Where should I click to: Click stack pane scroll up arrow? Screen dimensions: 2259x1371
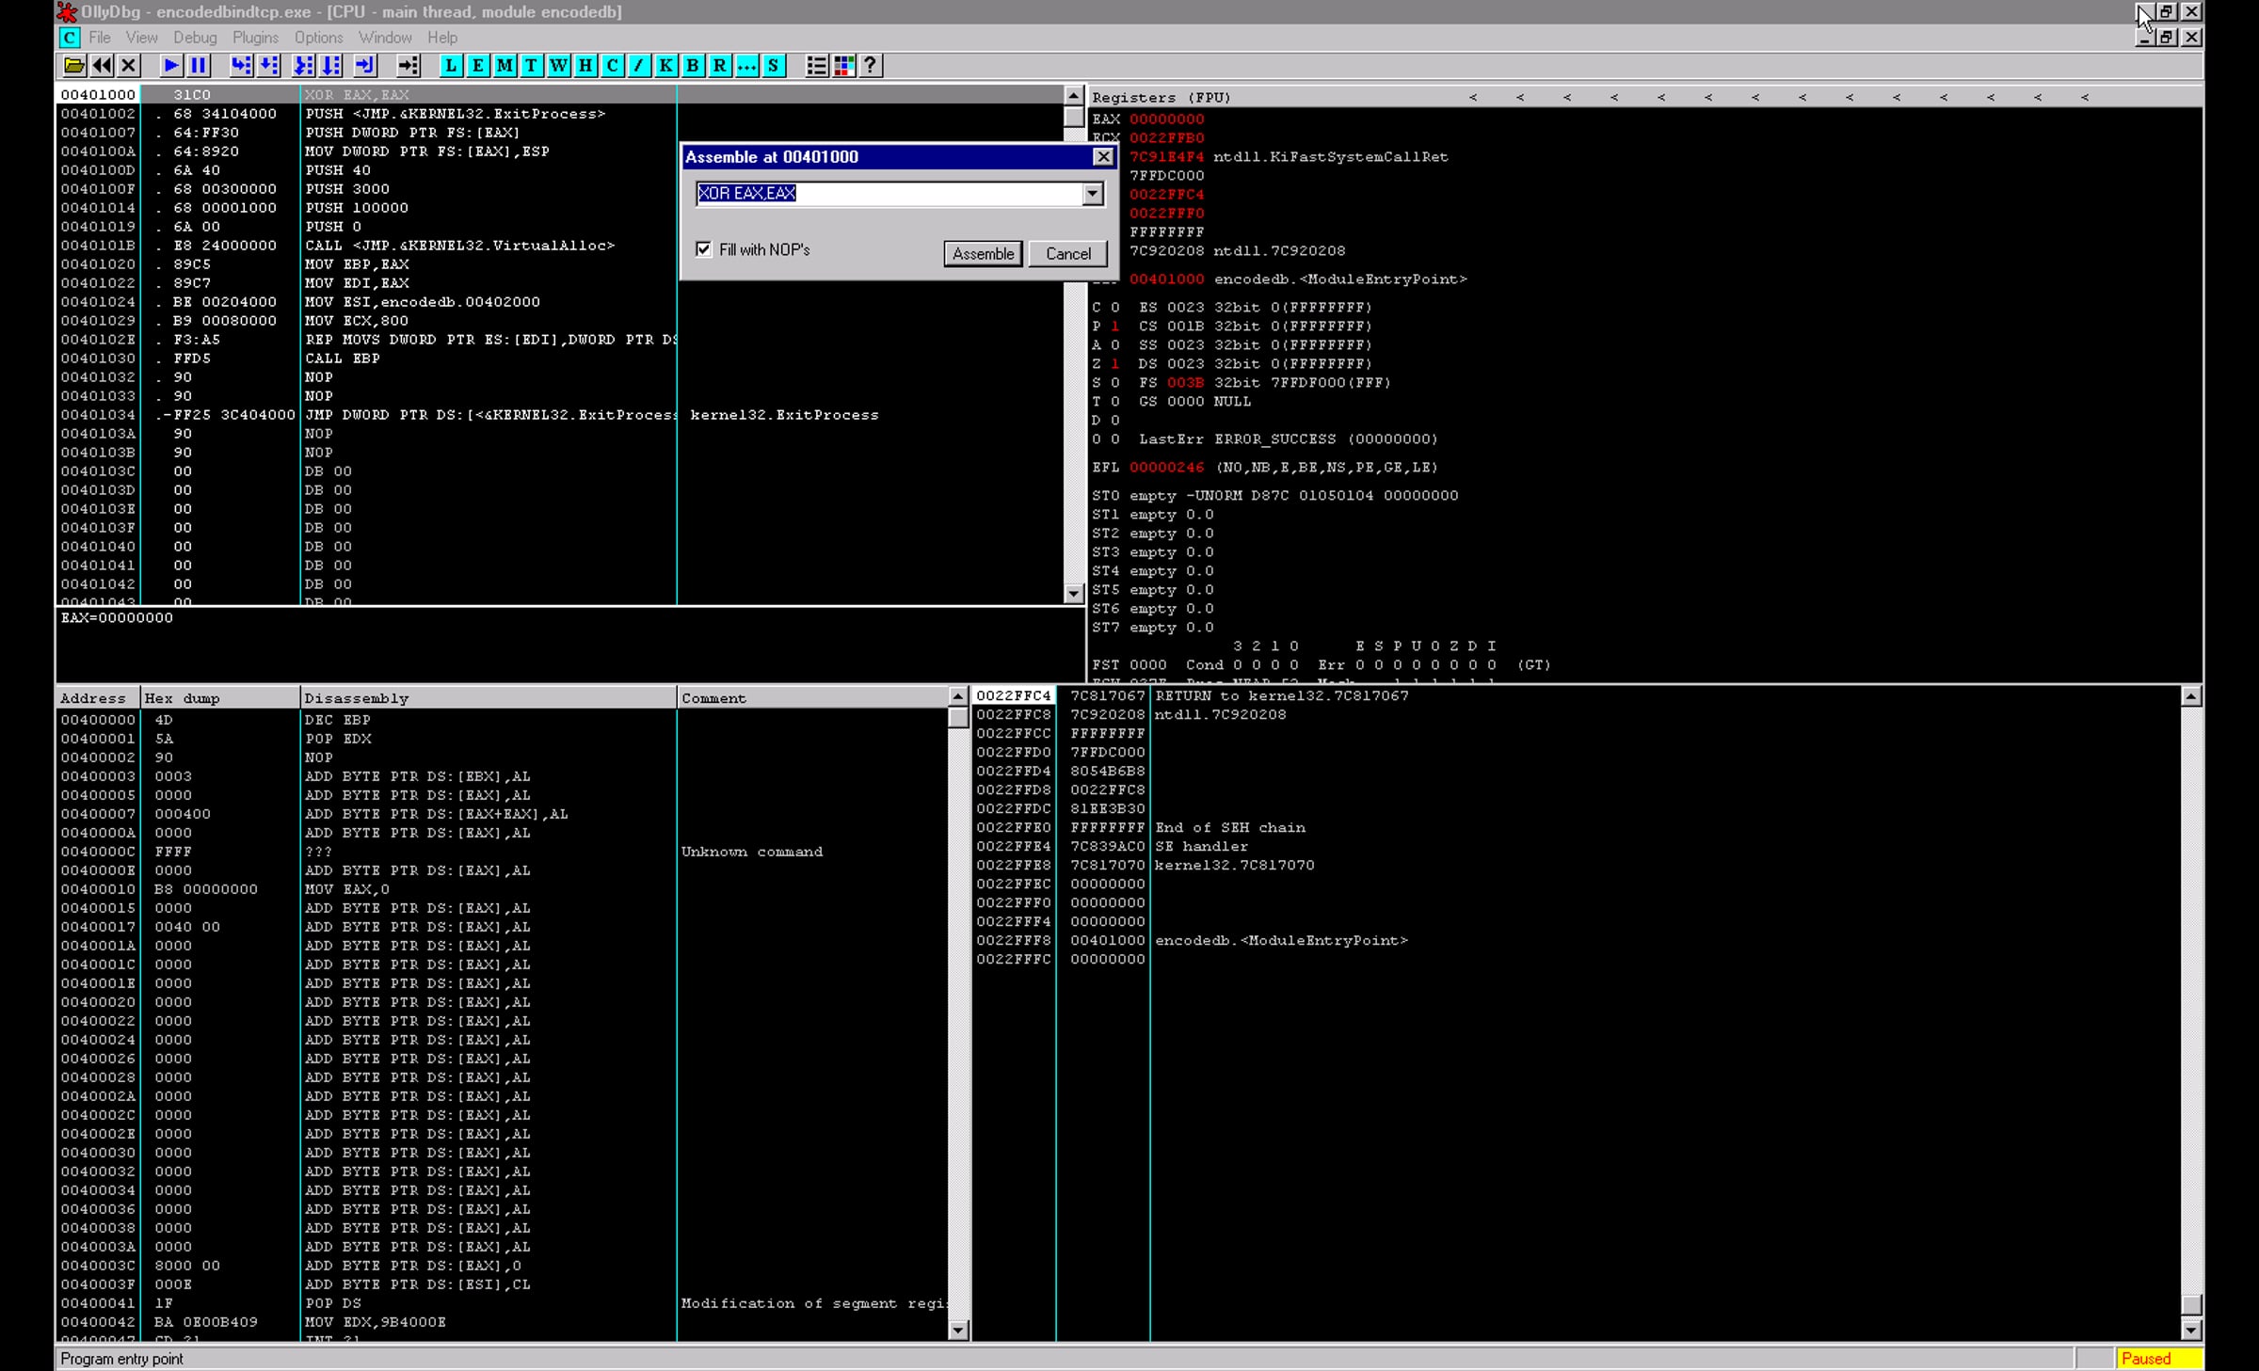(2191, 696)
